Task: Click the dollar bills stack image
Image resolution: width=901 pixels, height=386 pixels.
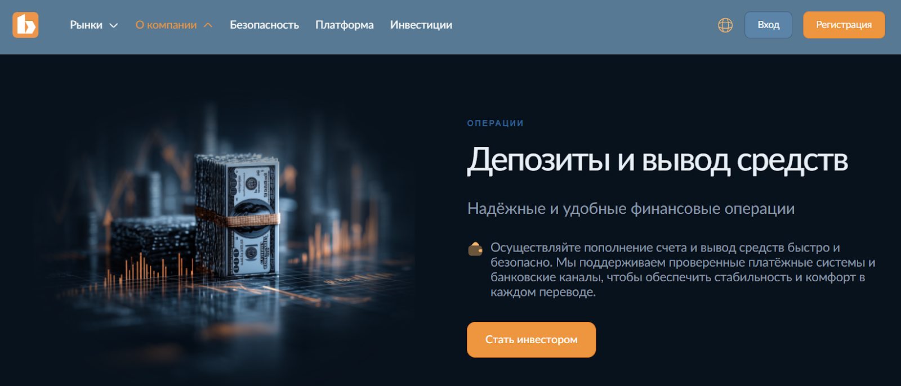Action: [x=238, y=216]
